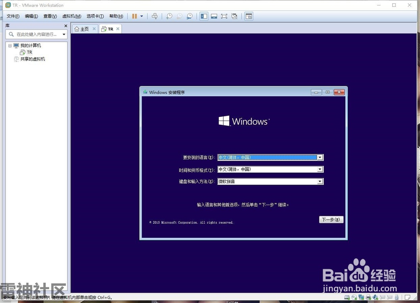Open the 文件(F) menu
The width and height of the screenshot is (420, 303).
13,16
